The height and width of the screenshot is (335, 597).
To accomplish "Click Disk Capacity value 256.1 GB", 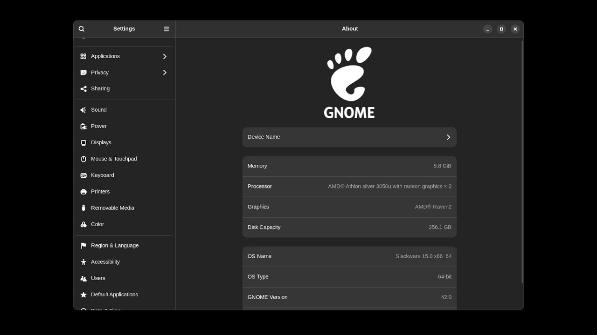I will pos(440,228).
